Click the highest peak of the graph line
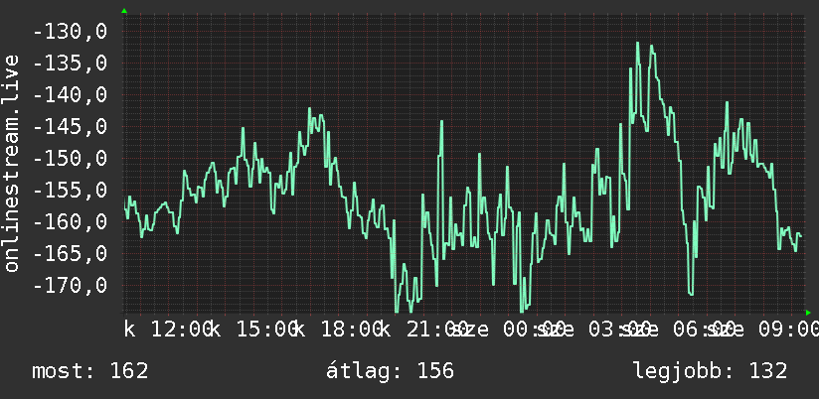819x399 pixels. point(638,44)
